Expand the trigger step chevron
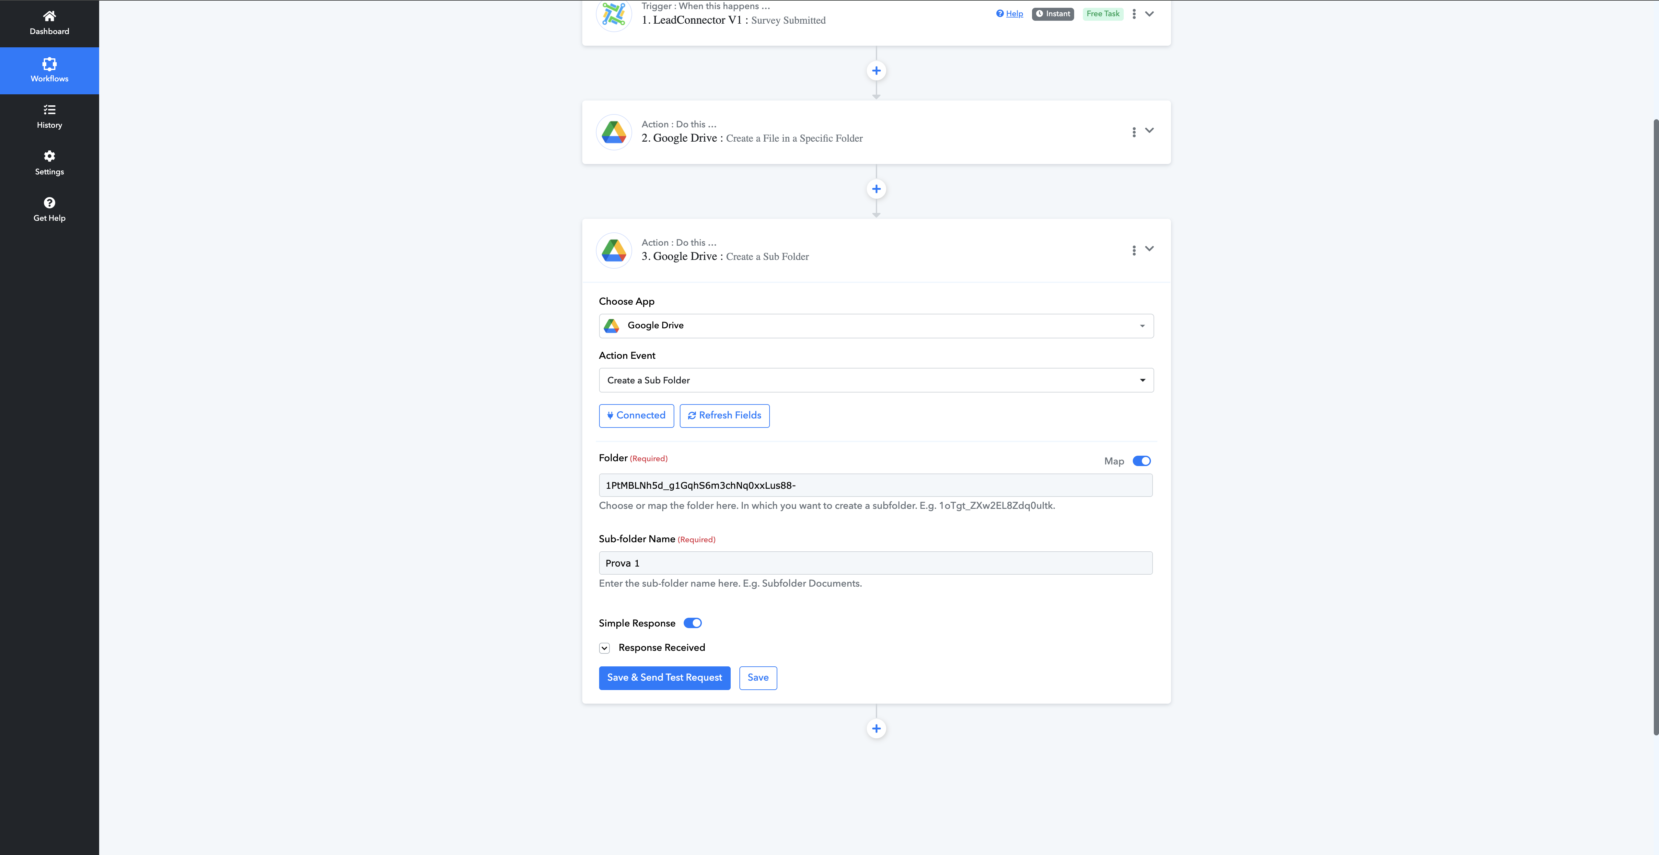Image resolution: width=1659 pixels, height=855 pixels. 1150,14
